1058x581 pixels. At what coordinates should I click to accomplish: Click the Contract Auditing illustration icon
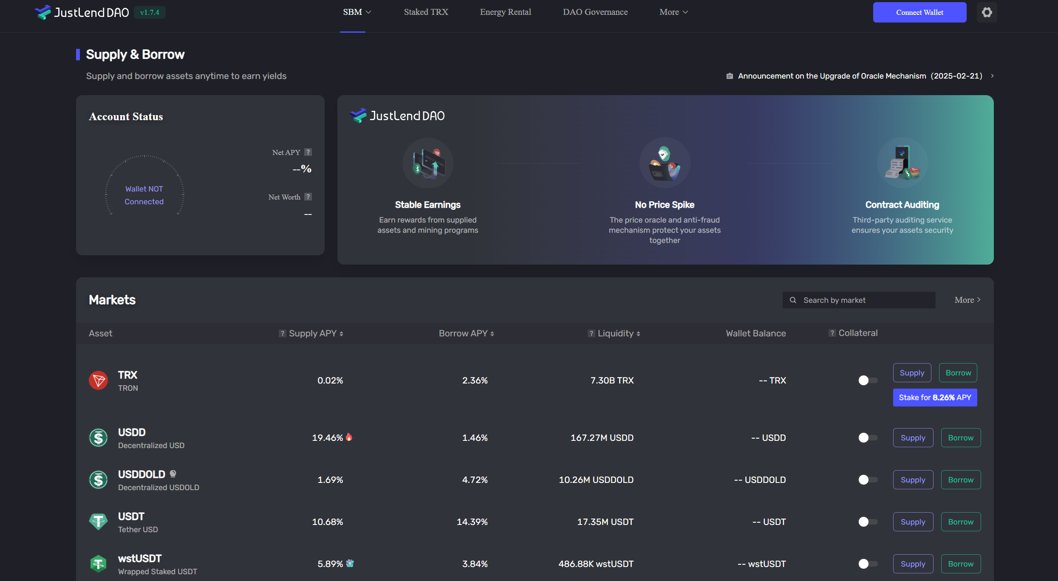click(x=902, y=163)
